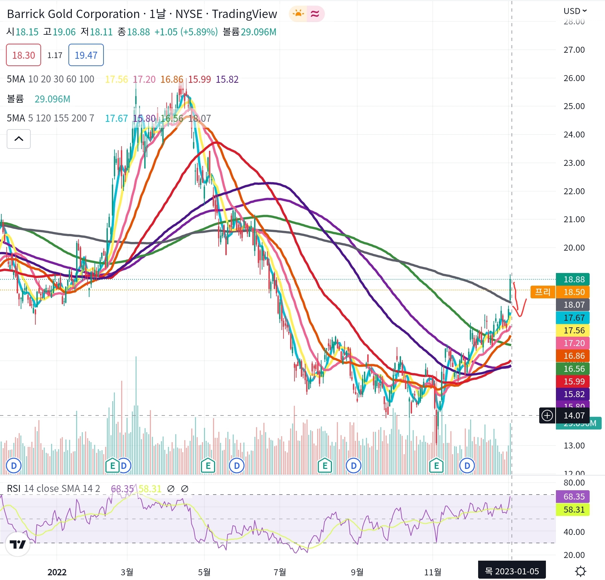Click the 27.00 price axis label
Image resolution: width=605 pixels, height=580 pixels.
coord(574,50)
